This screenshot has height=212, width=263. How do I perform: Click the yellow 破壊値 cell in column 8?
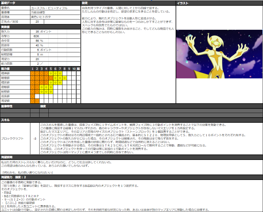[x=64, y=78]
